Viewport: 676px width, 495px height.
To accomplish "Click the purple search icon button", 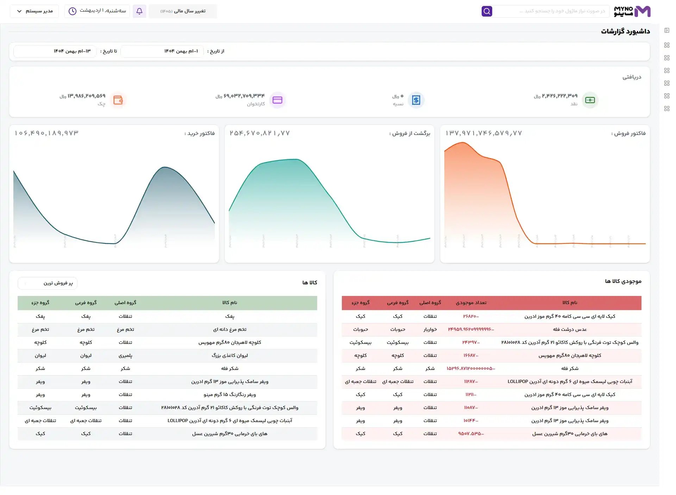I will [487, 11].
